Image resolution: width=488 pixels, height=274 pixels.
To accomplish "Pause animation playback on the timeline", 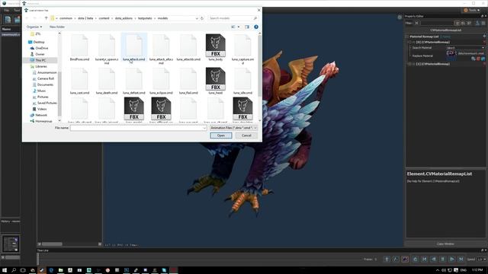I will point(442,259).
